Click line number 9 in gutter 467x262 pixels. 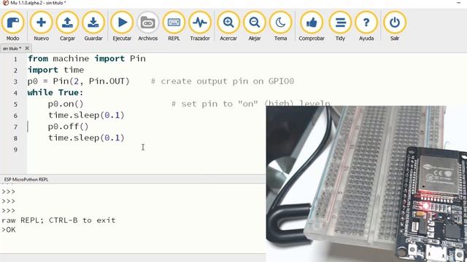15,150
